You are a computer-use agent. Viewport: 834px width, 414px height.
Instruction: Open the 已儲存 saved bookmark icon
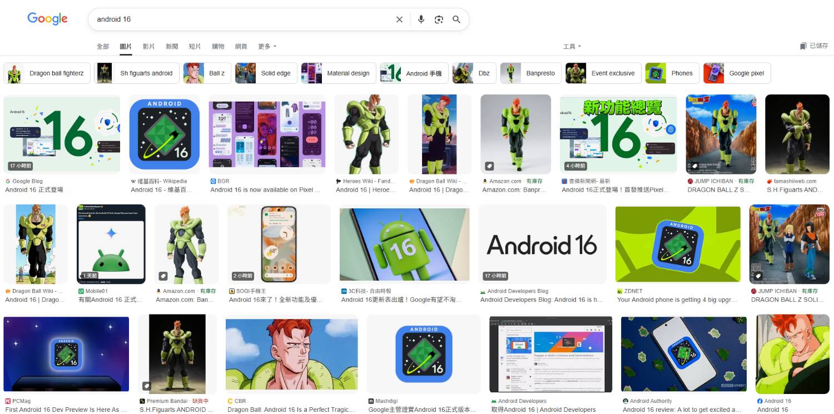803,46
